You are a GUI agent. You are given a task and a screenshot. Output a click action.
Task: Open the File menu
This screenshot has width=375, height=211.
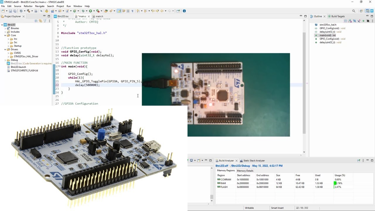pos(3,6)
